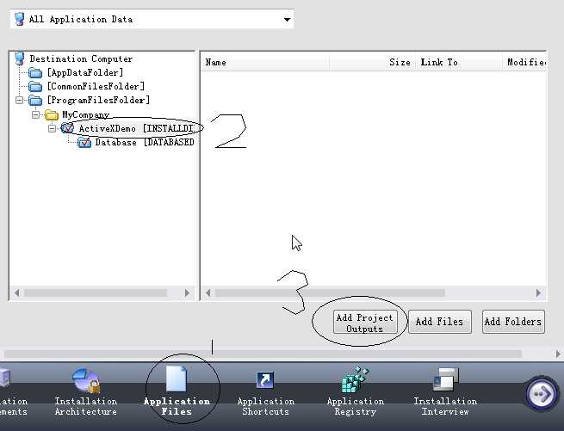The height and width of the screenshot is (431, 564).
Task: Open the Installation Interview step label
Action: pyautogui.click(x=445, y=406)
